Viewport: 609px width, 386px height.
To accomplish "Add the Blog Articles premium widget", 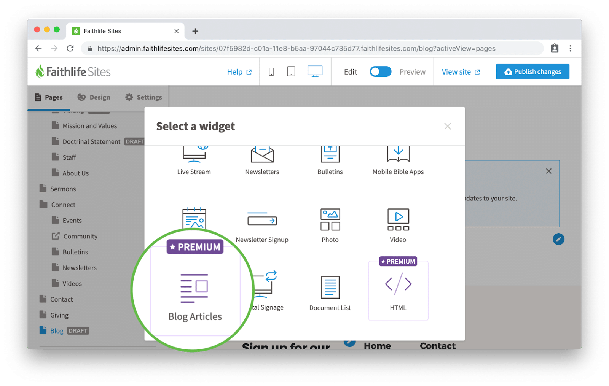I will pyautogui.click(x=195, y=291).
